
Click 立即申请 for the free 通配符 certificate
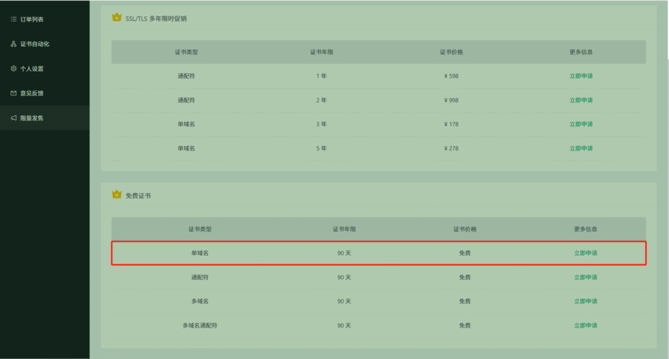(x=585, y=277)
